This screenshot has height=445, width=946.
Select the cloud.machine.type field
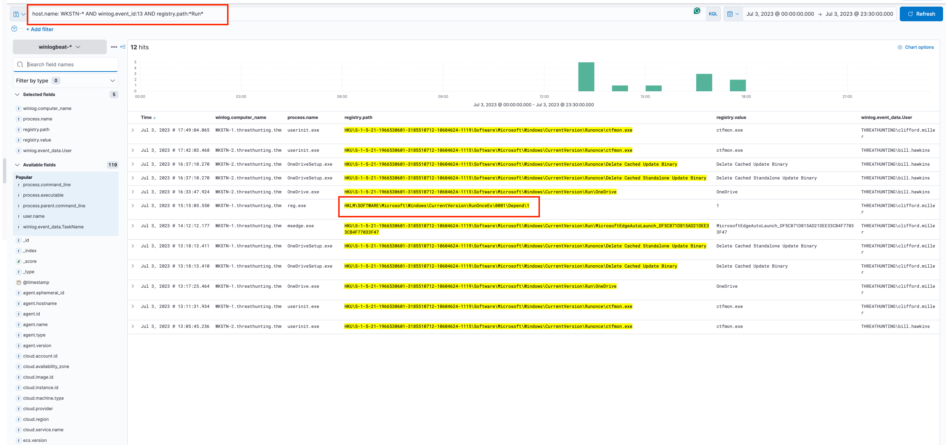coord(43,398)
